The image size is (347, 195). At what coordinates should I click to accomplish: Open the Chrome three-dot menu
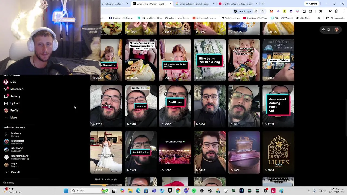[x=343, y=11]
